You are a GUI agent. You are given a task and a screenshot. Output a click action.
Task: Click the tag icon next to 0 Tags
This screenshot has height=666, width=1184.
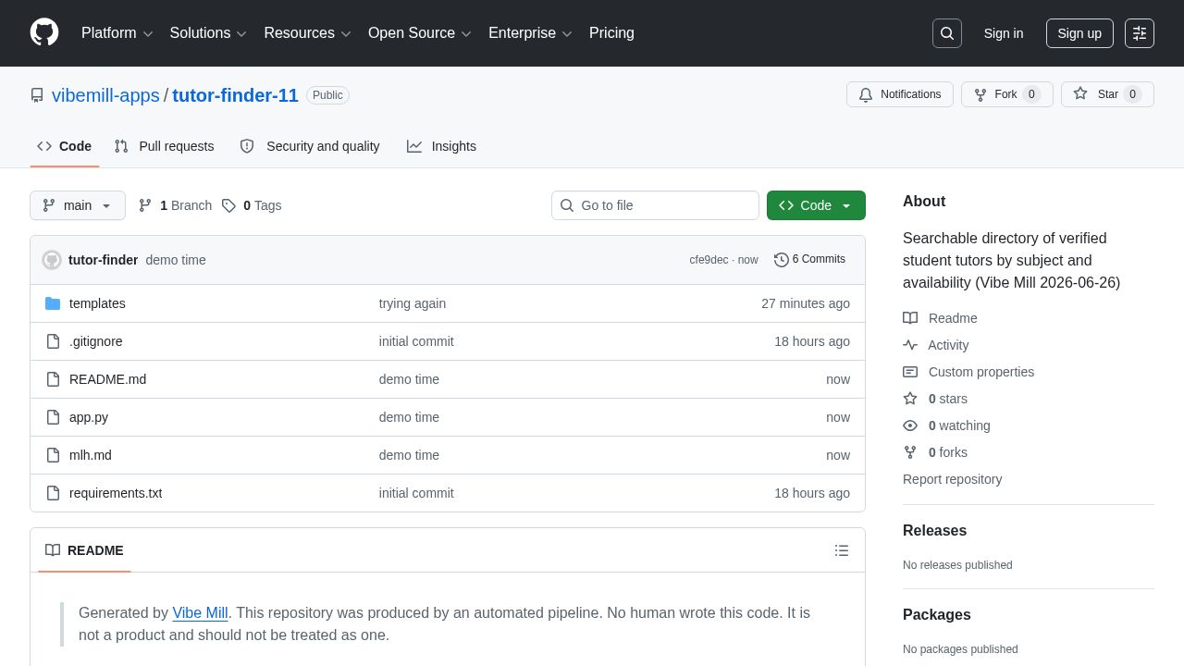(x=228, y=205)
